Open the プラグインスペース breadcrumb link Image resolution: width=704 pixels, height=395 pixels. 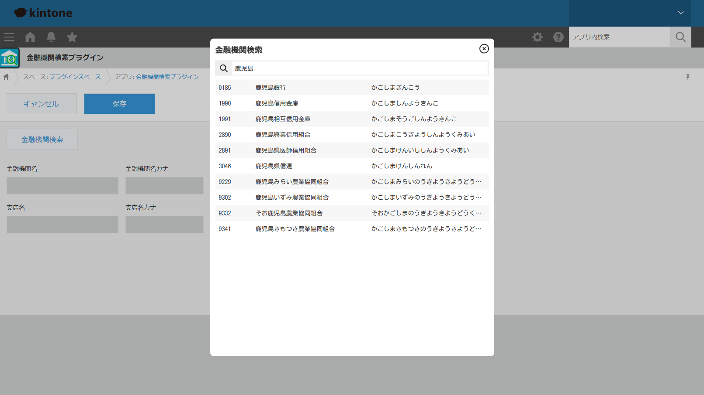75,77
